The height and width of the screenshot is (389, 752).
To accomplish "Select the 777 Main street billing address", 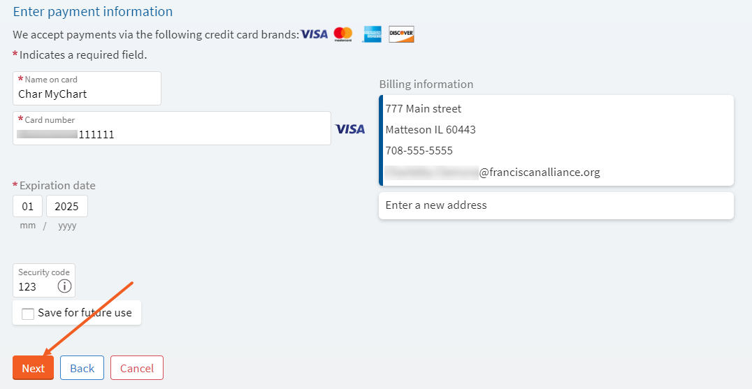I will coord(424,109).
